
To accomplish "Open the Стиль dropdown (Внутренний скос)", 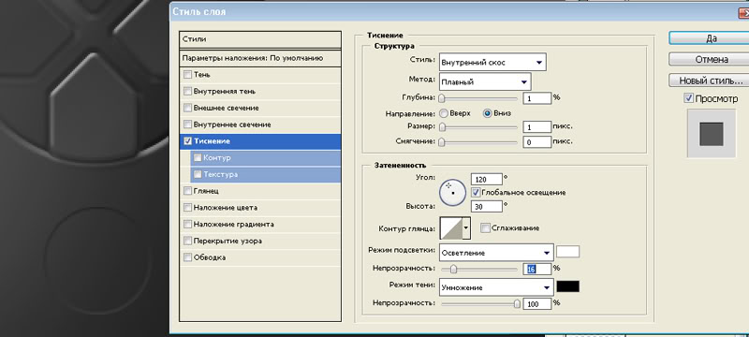I will tap(492, 62).
